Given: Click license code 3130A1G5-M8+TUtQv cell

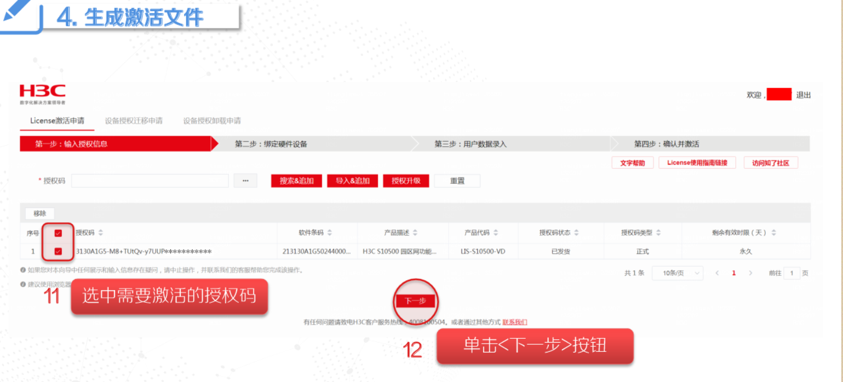Looking at the screenshot, I should pyautogui.click(x=144, y=252).
